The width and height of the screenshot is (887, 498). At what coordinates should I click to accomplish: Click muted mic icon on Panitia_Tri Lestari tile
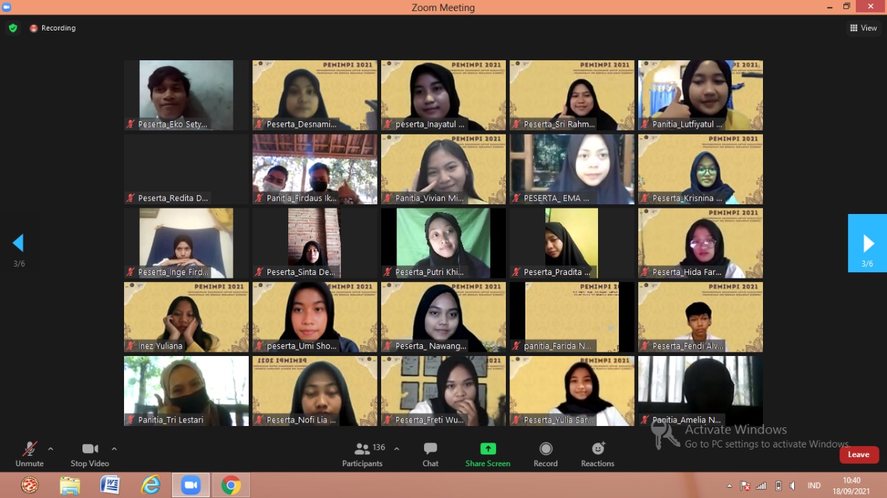tap(130, 420)
